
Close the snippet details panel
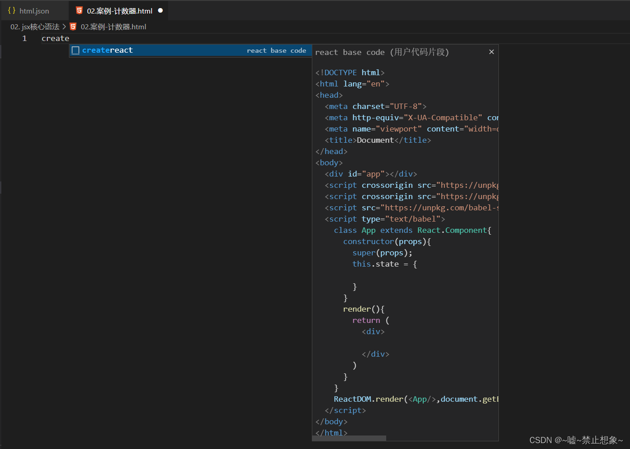coord(491,52)
